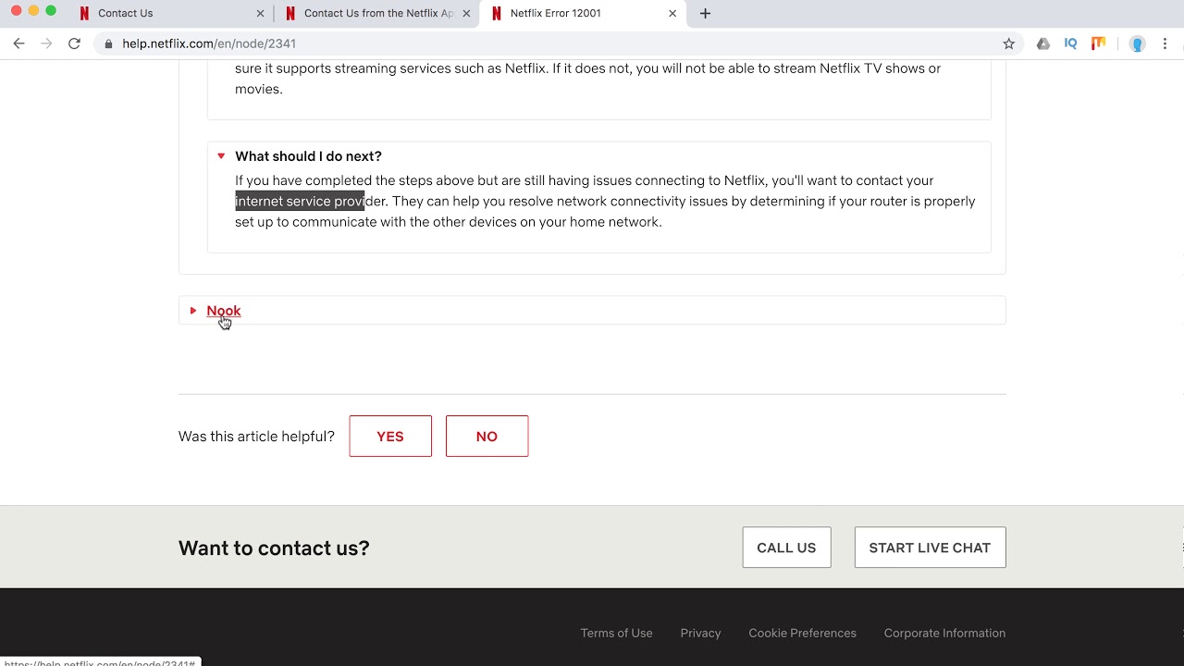Open the Google Drive extension icon
Viewport: 1184px width, 666px height.
[x=1042, y=43]
